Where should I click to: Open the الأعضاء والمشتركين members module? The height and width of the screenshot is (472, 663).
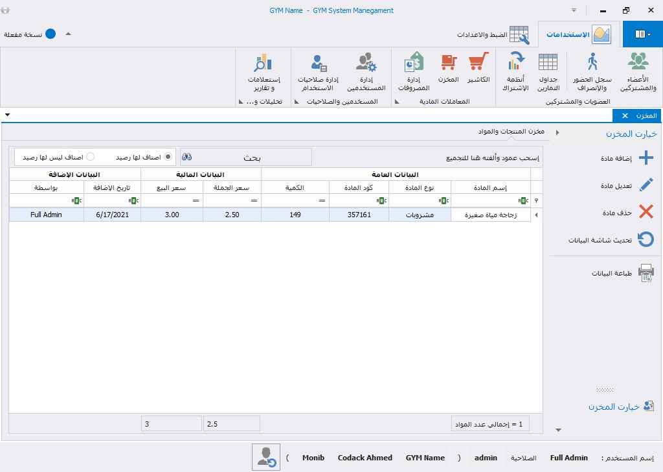click(638, 72)
